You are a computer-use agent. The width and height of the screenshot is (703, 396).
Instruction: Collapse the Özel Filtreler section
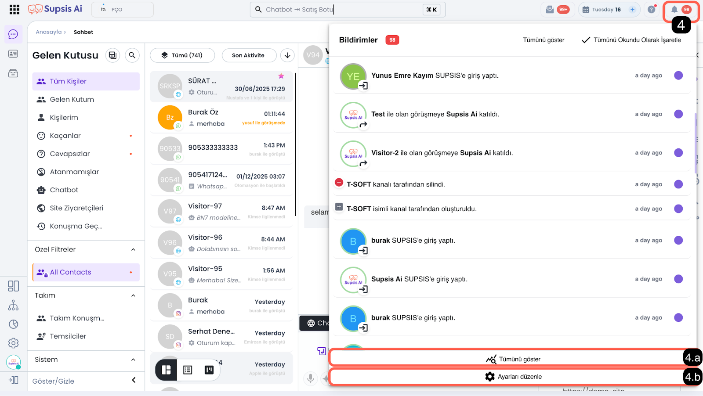pos(133,250)
